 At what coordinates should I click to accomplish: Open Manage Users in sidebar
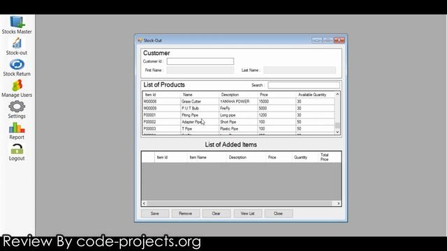[x=17, y=89]
